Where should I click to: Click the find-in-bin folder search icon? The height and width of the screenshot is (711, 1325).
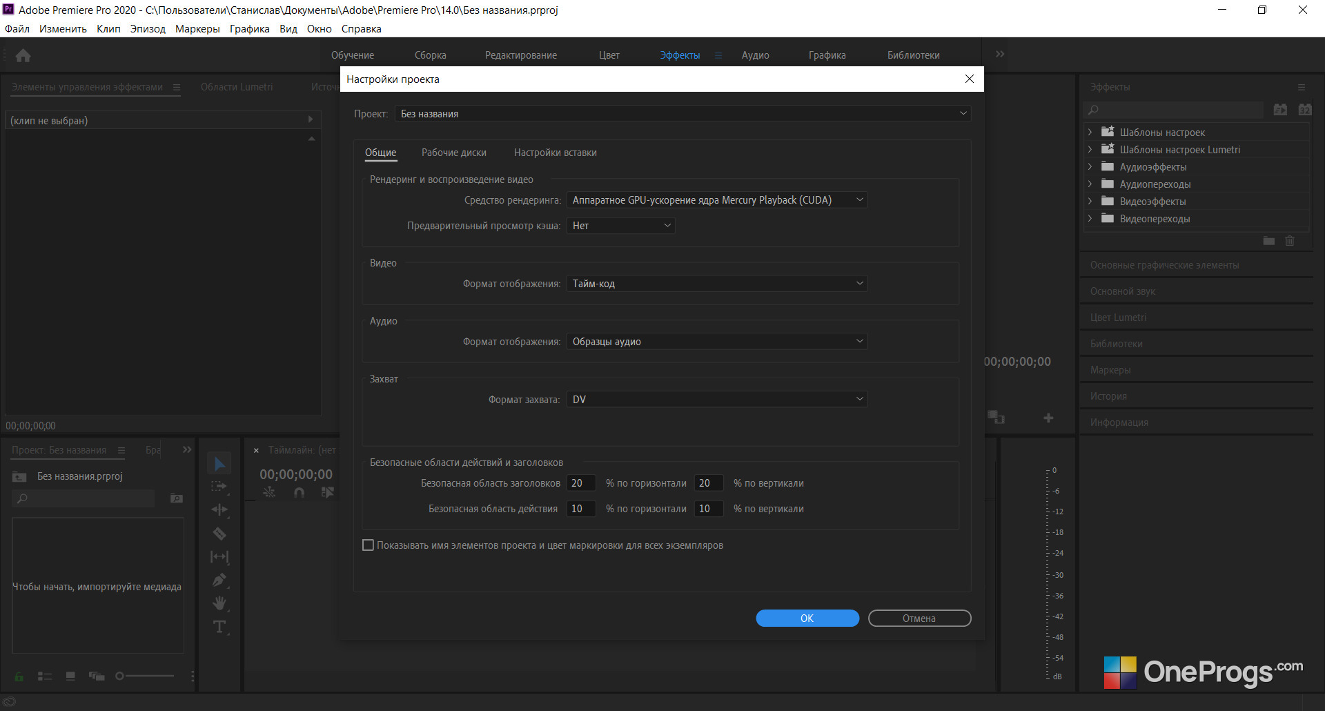pos(177,498)
